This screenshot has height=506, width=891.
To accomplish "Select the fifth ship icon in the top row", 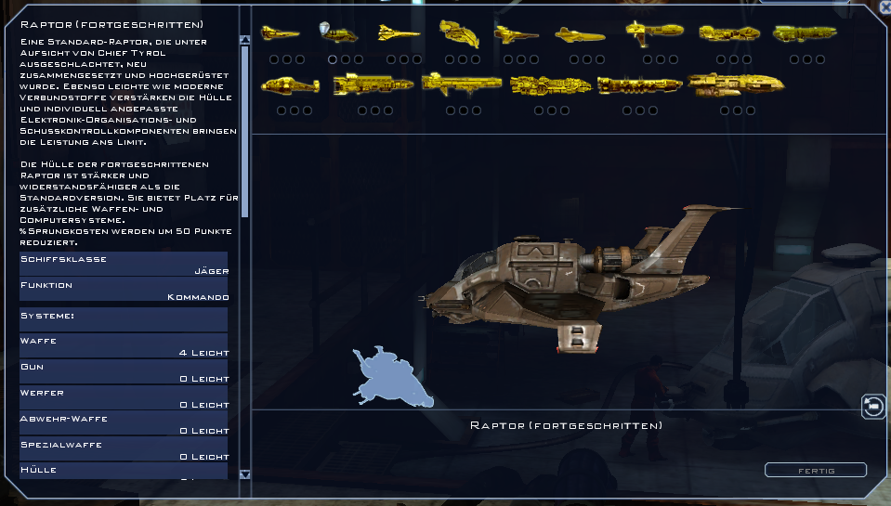I will 516,35.
